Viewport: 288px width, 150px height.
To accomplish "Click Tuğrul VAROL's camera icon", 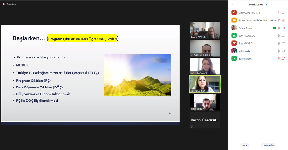I will click(283, 43).
